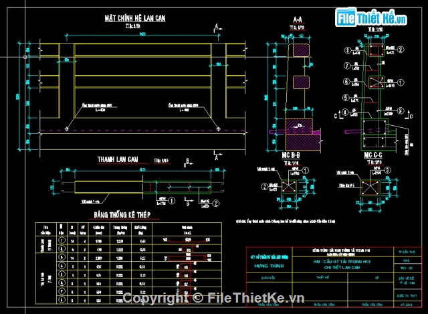The width and height of the screenshot is (428, 314).
Task: Click 'HM : CẦU GT TẢI TRỌNG H13' text
Action: point(342,262)
